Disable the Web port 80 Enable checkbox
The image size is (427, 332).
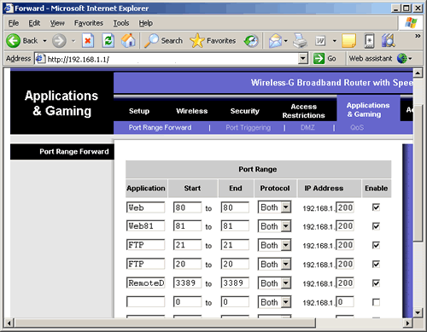point(376,207)
